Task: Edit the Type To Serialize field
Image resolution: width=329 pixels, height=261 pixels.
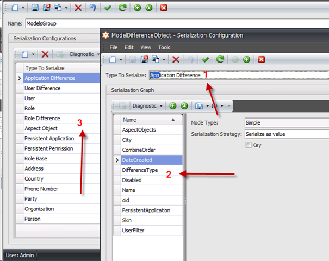Action: click(239, 76)
